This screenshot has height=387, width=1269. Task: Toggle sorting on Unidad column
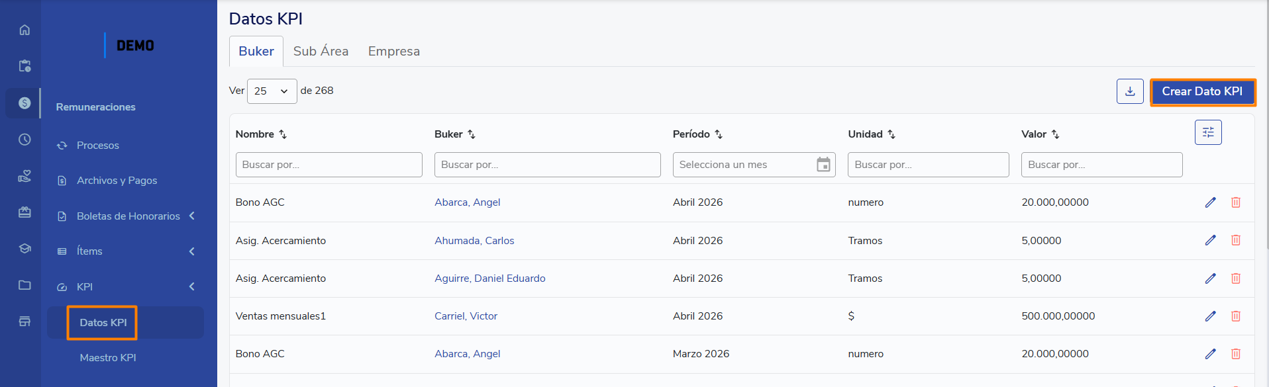(891, 134)
